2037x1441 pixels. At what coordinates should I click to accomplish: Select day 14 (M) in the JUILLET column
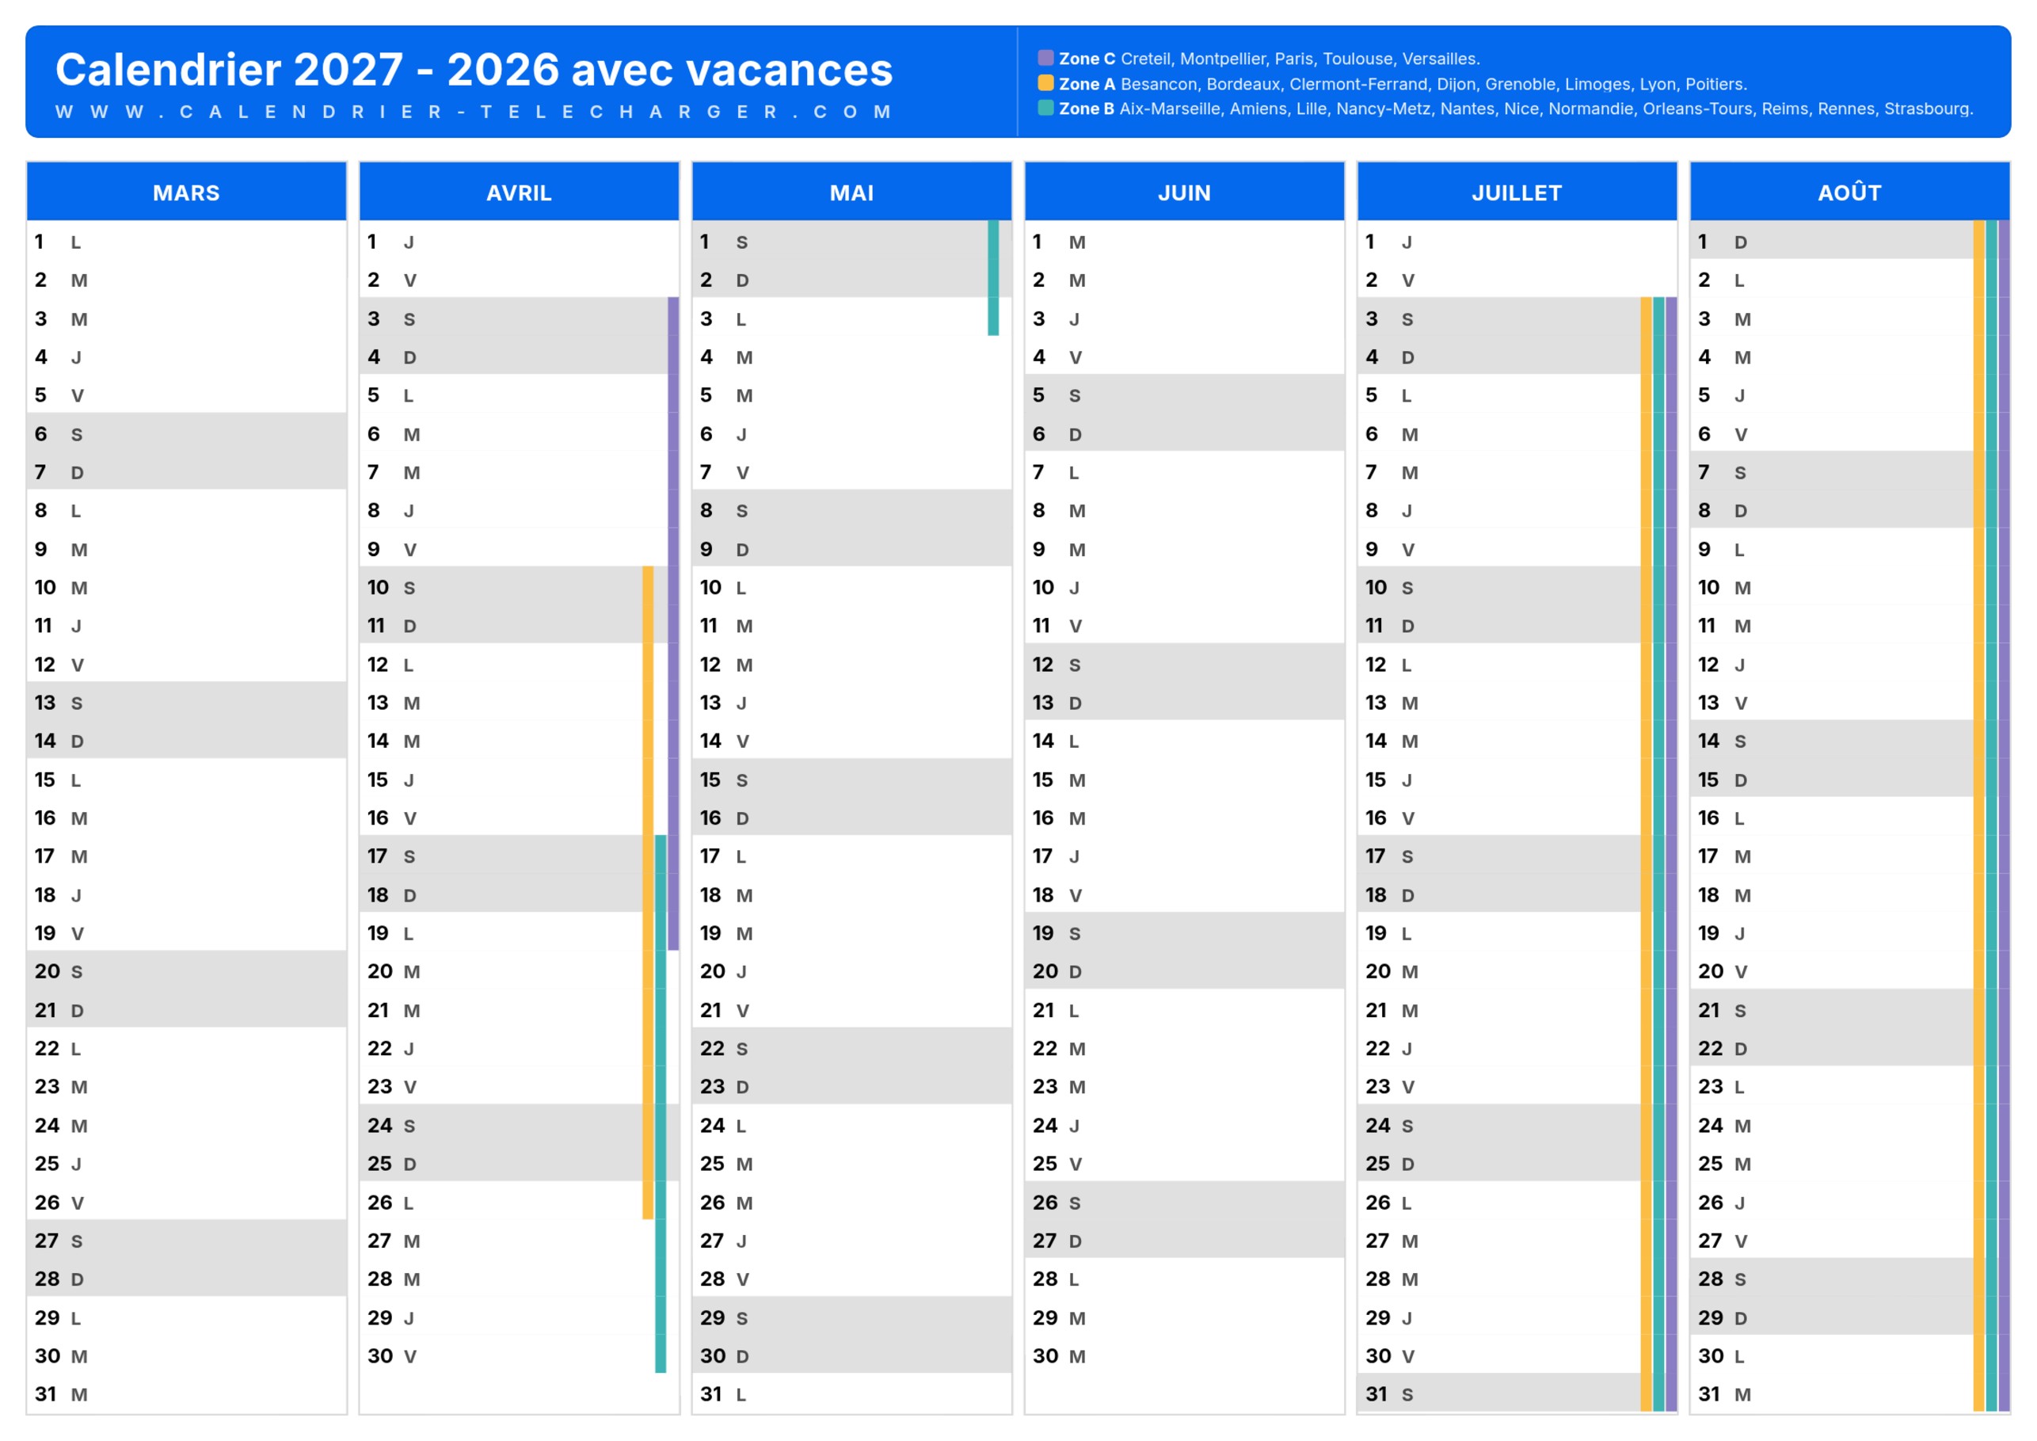(x=1517, y=740)
